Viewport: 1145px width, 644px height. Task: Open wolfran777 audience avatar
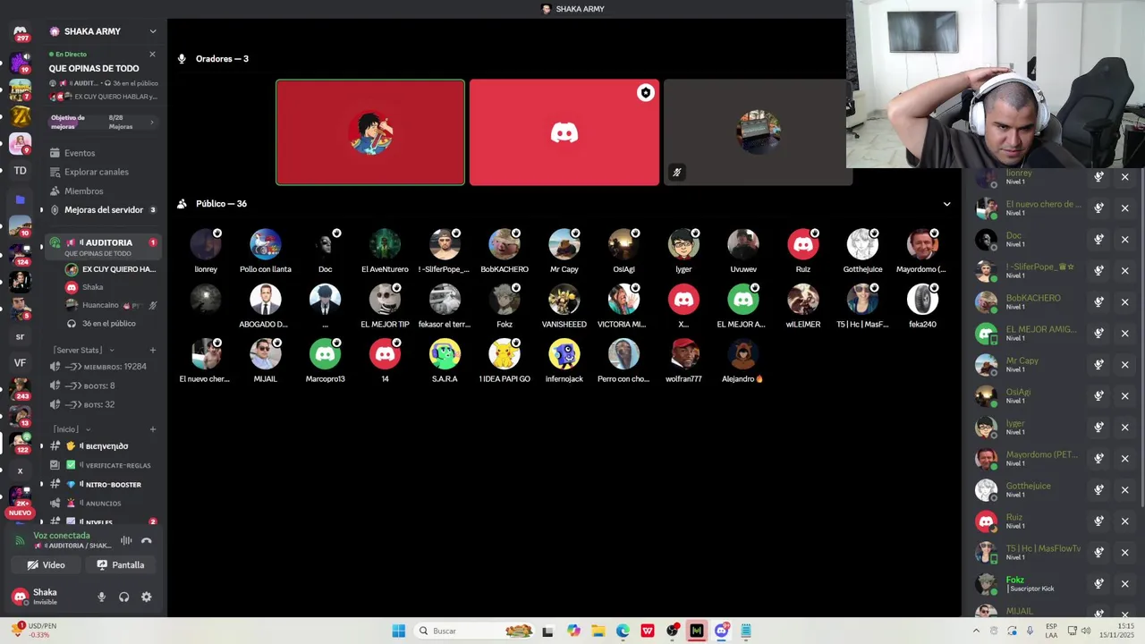[x=683, y=354]
